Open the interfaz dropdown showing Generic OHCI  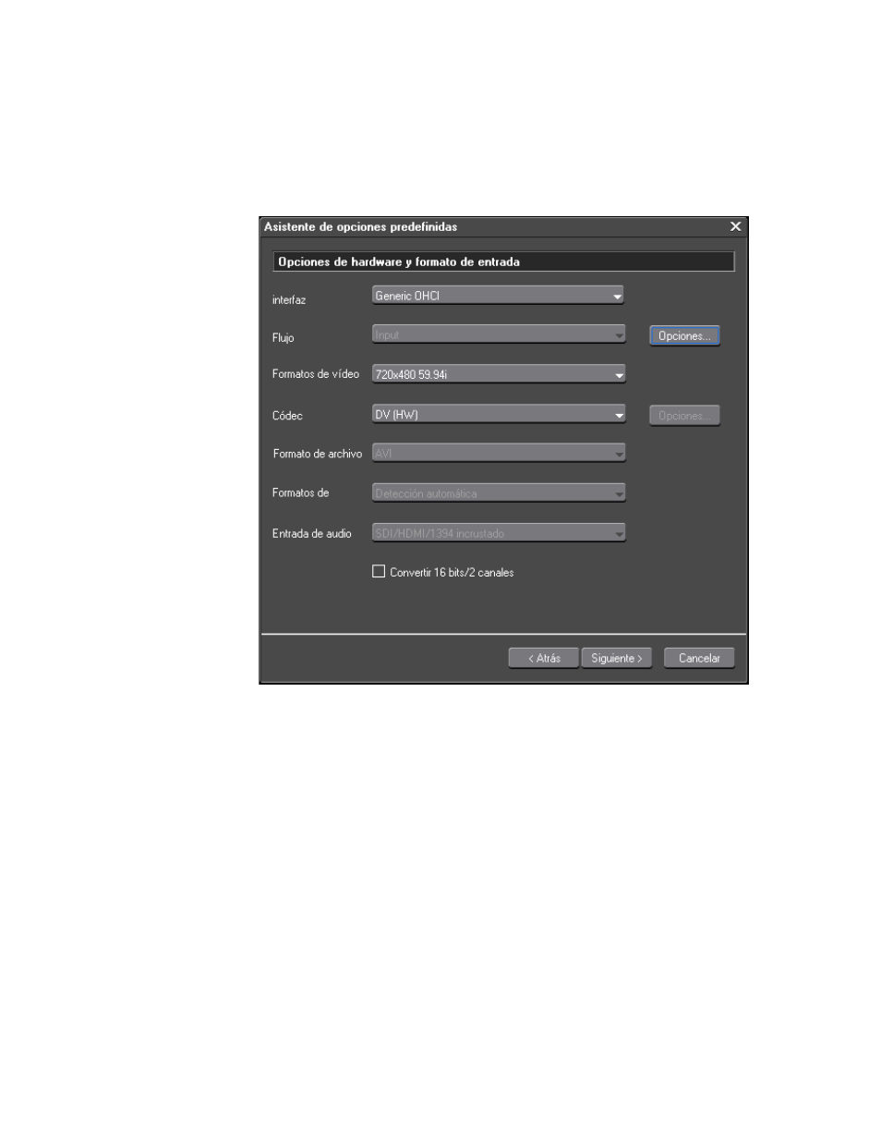pyautogui.click(x=498, y=296)
